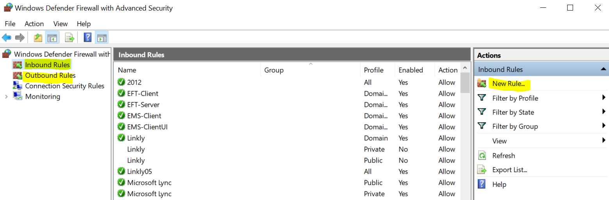
Task: Open the Filter by Profile submenu arrow
Action: point(604,98)
